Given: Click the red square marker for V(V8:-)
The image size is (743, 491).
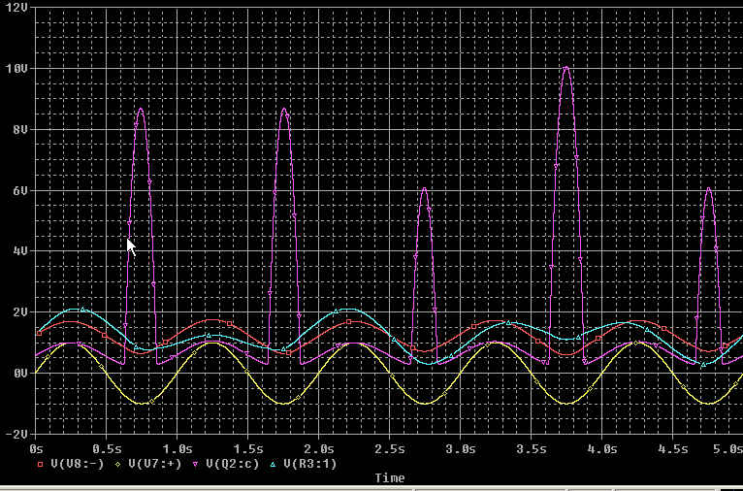Looking at the screenshot, I should (x=41, y=465).
